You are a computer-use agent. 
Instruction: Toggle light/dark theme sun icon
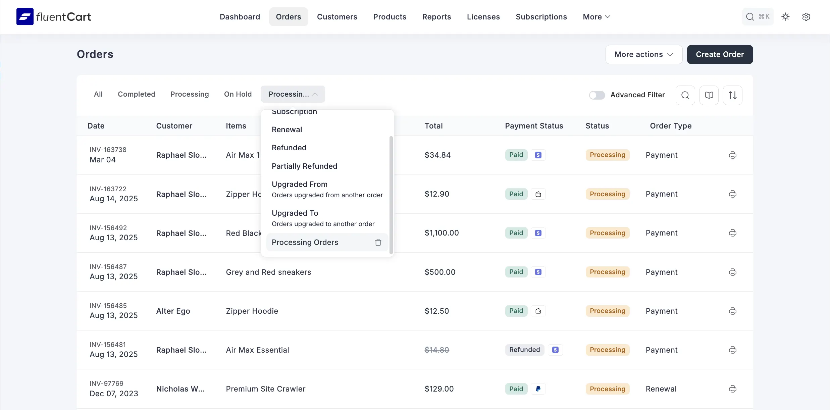point(785,17)
